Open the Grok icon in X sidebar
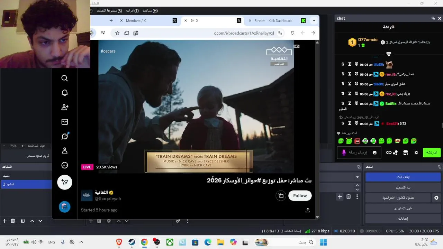The image size is (443, 249). pos(65,136)
